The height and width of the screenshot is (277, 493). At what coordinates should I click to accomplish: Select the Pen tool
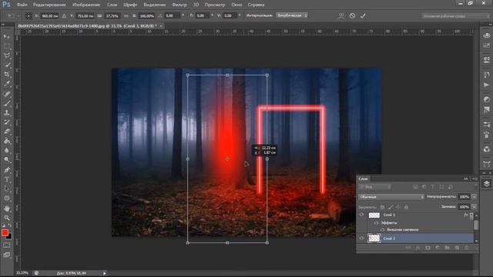(7, 170)
